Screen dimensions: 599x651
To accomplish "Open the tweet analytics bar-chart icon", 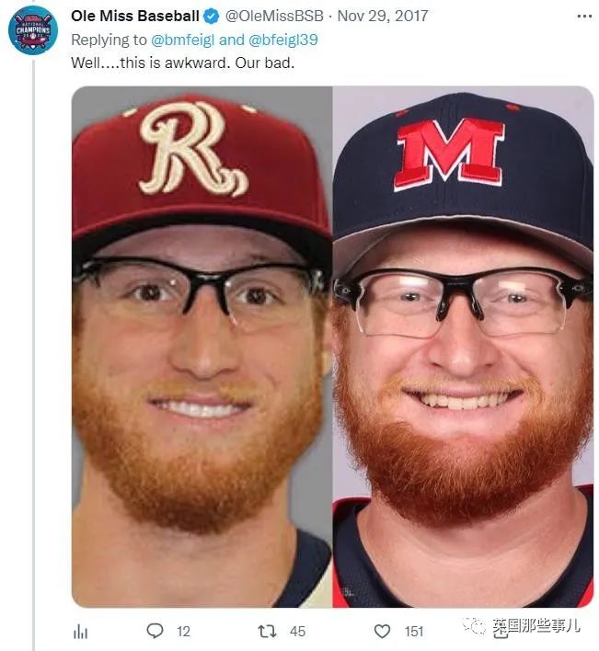I will point(80,632).
